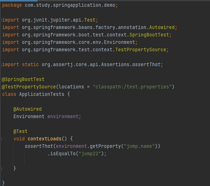Image resolution: width=210 pixels, height=186 pixels.
Task: Click 'Environment' in the core.env import
Action: pos(119,42)
